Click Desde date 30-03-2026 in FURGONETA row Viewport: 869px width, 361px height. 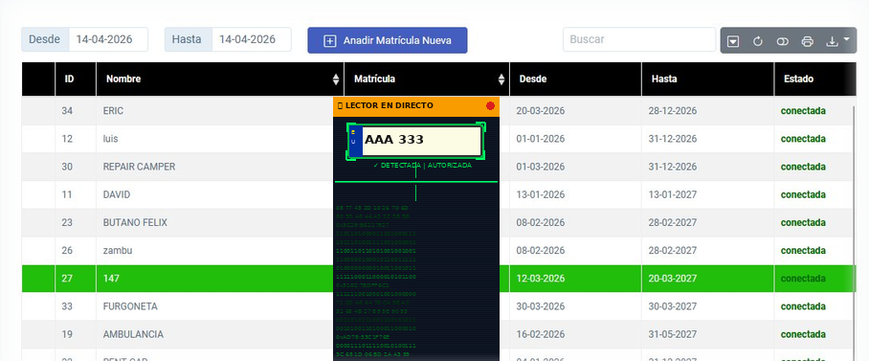(541, 306)
